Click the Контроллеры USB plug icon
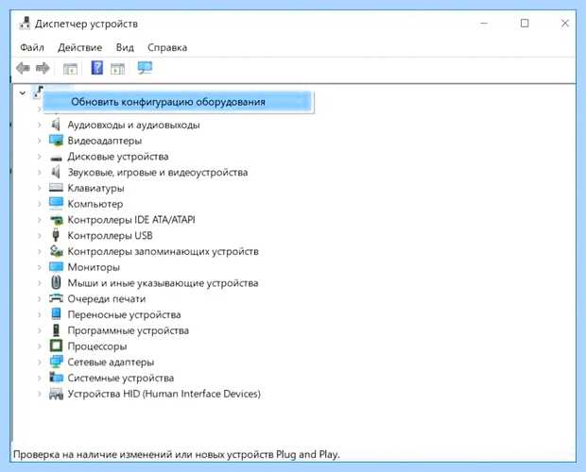Image resolution: width=586 pixels, height=472 pixels. pos(56,235)
